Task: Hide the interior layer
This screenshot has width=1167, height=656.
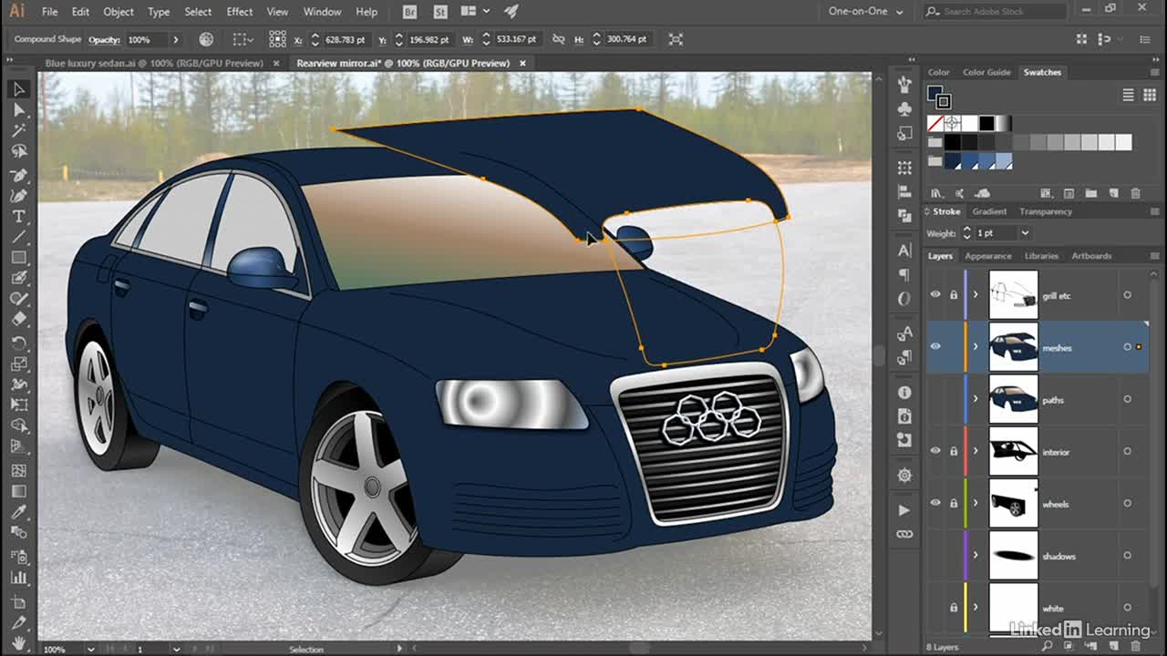Action: (x=935, y=450)
